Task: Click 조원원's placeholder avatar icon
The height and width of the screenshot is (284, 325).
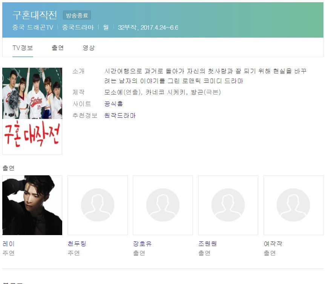Action: 228,205
